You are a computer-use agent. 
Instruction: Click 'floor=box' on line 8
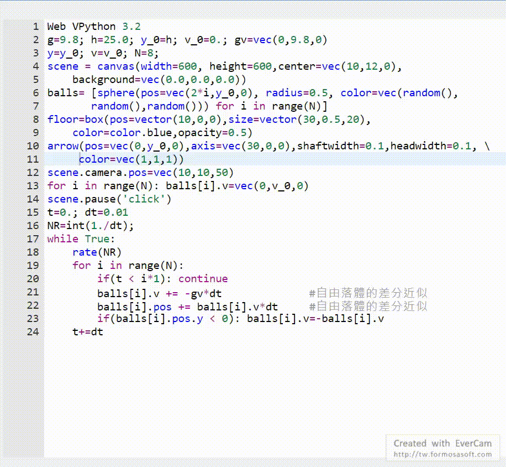pyautogui.click(x=75, y=120)
